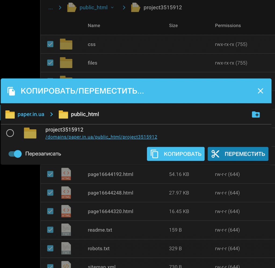
Task: Sort by the Name column header
Action: 94,26
